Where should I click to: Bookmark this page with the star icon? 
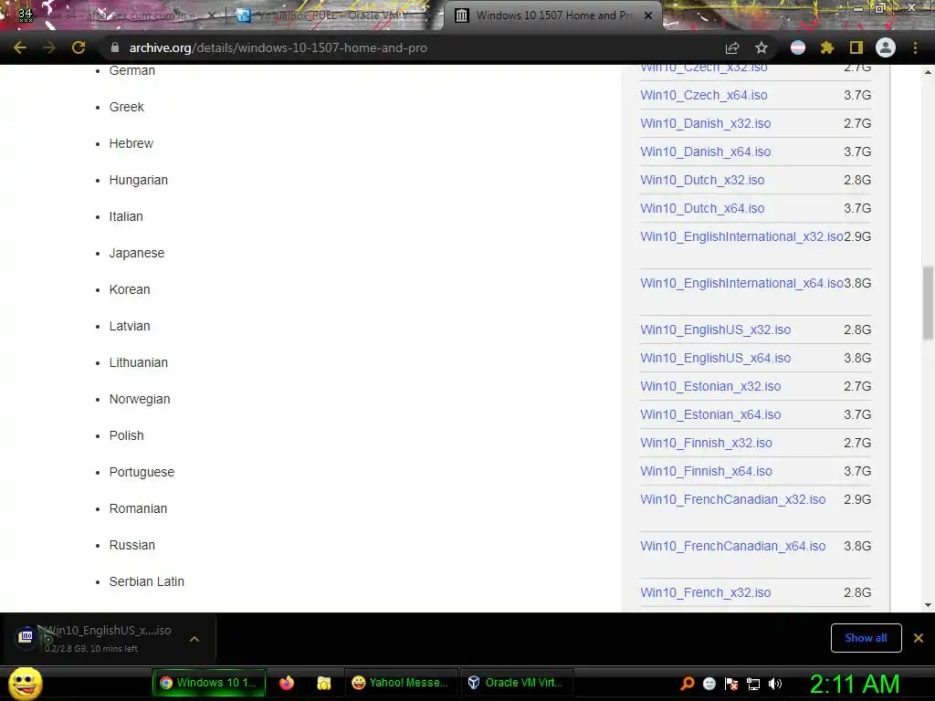762,47
